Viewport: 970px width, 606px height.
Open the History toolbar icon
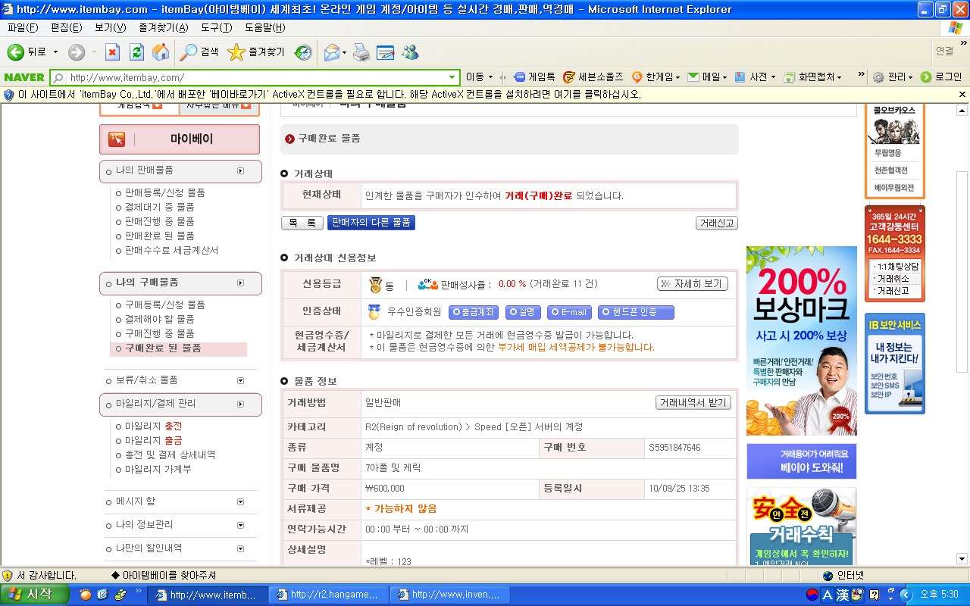tap(303, 52)
